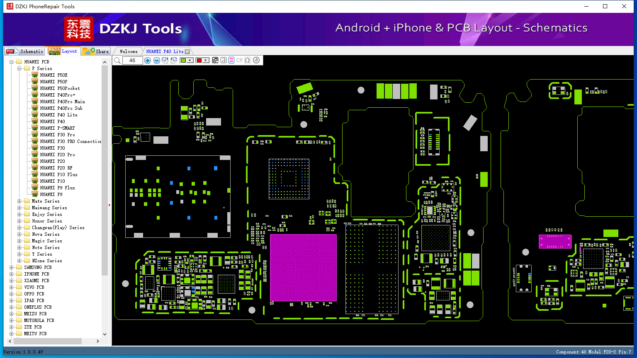Select HUAWEI P30 PRO Connection entry
The width and height of the screenshot is (637, 358).
point(71,141)
